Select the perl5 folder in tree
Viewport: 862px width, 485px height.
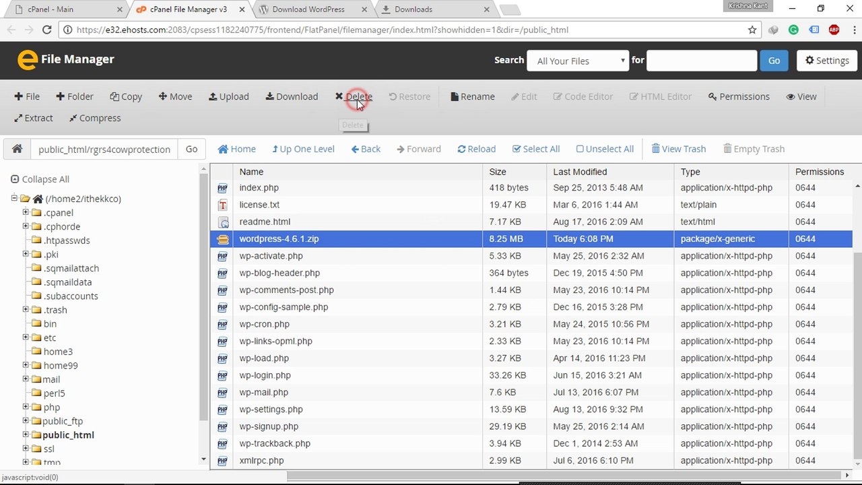click(x=54, y=393)
